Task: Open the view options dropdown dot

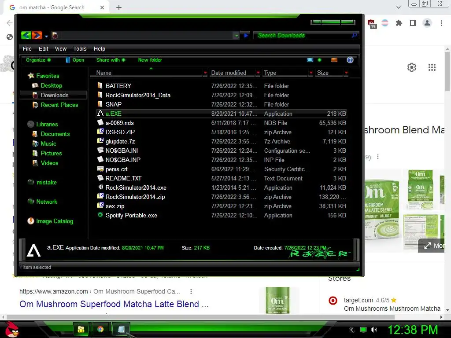Action: pyautogui.click(x=319, y=60)
